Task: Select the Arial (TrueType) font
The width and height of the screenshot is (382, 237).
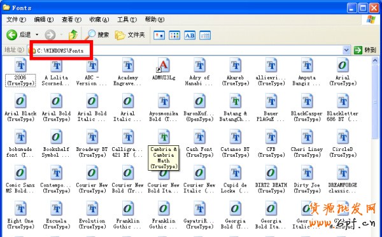Action: (x=343, y=72)
